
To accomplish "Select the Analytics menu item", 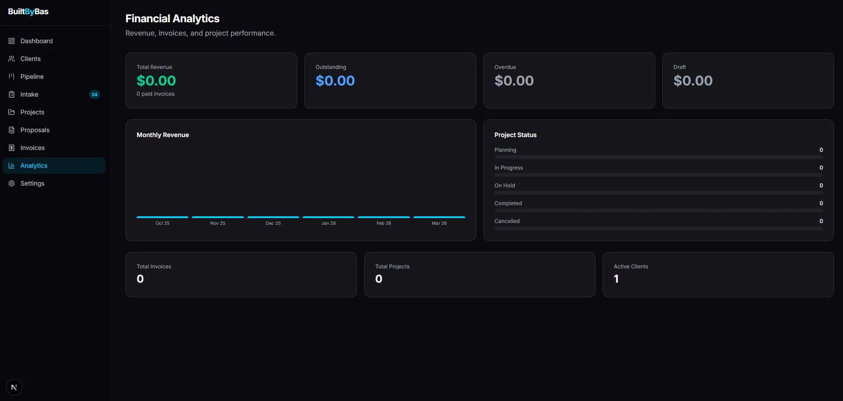I will click(34, 166).
